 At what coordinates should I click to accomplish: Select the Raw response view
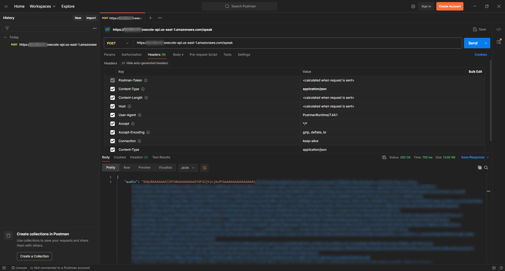[x=127, y=168]
